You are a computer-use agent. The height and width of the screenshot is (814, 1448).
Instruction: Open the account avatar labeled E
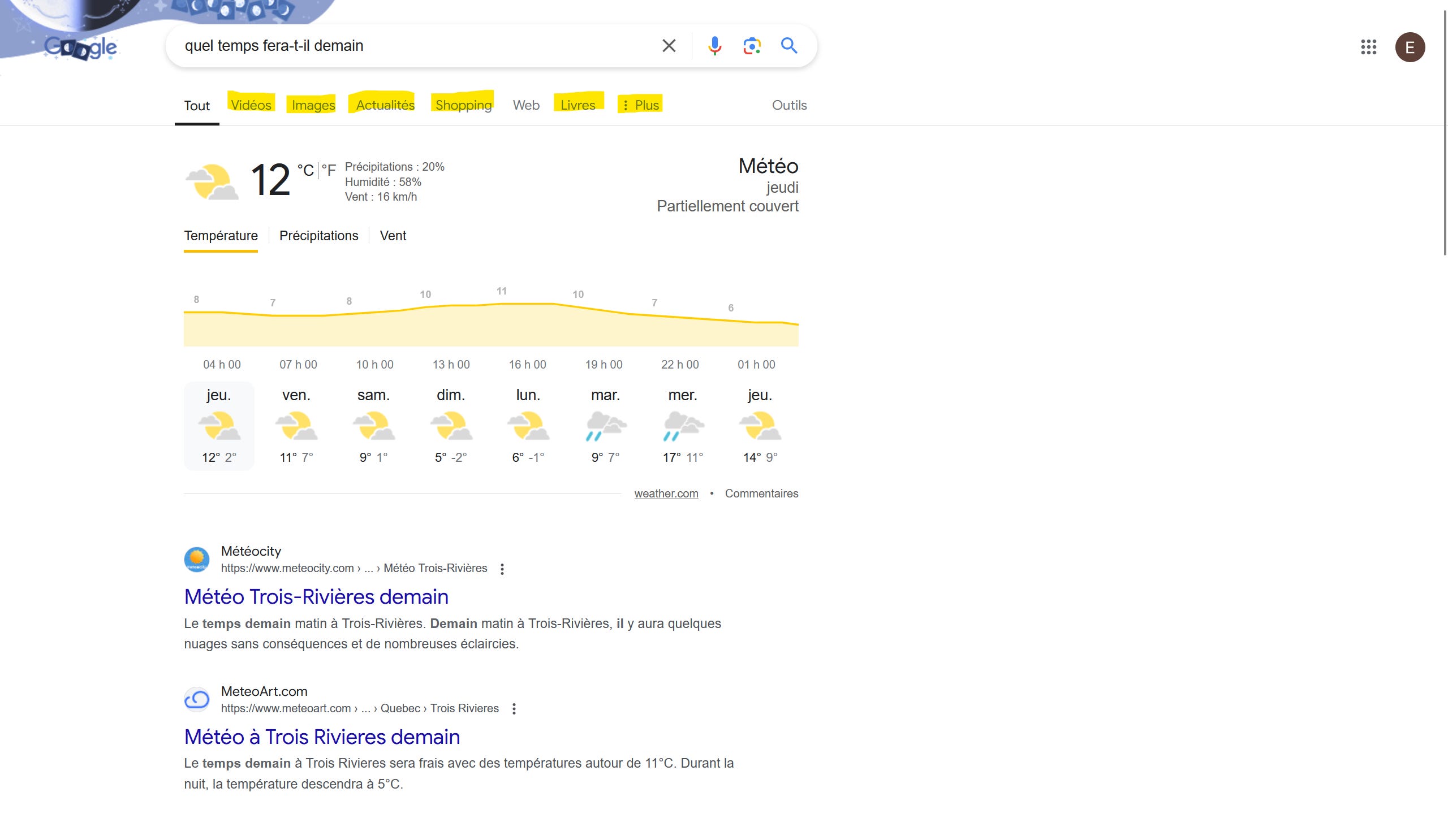[1410, 47]
